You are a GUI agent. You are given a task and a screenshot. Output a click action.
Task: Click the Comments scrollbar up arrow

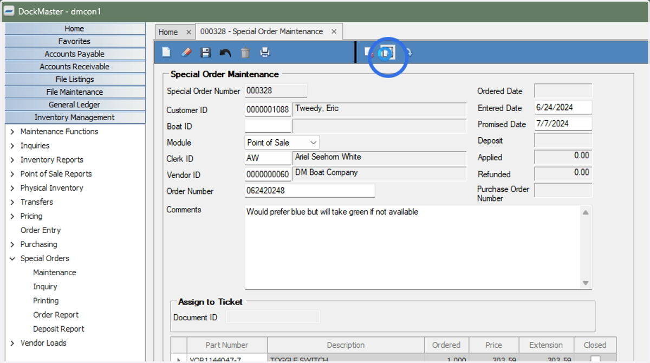586,212
